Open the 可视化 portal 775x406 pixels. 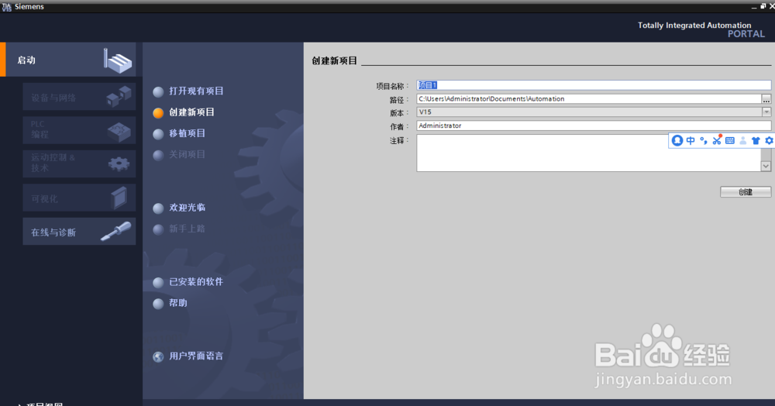[x=79, y=198]
